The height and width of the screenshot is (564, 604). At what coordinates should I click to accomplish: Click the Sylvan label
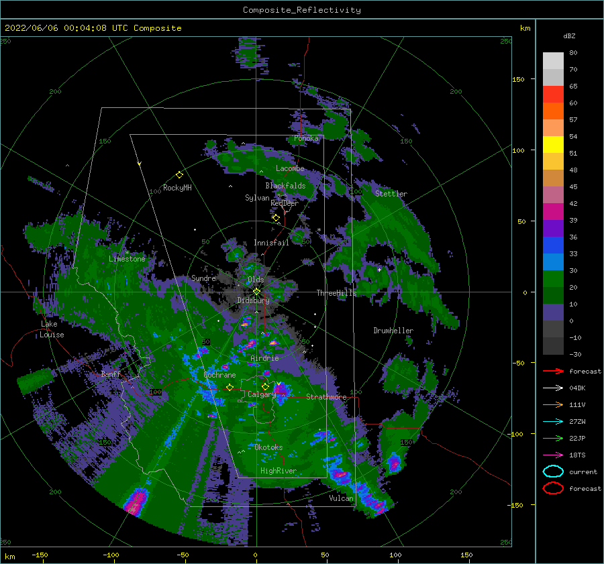[x=257, y=198]
